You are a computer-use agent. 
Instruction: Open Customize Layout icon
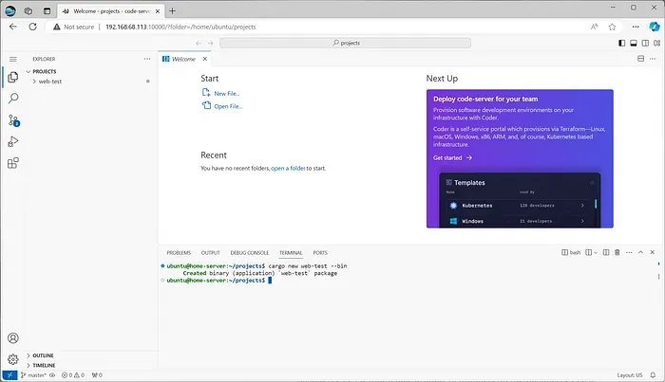pyautogui.click(x=657, y=43)
